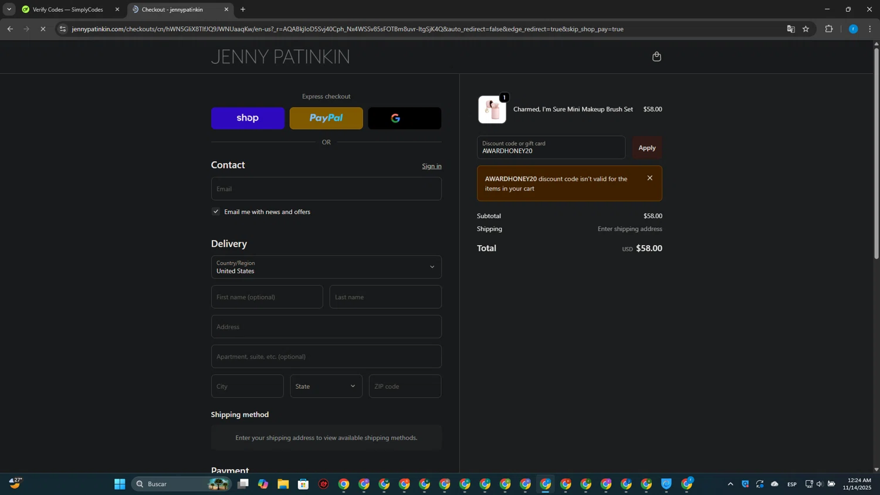Open the Chrome three-dot menu
This screenshot has height=495, width=880.
[870, 29]
